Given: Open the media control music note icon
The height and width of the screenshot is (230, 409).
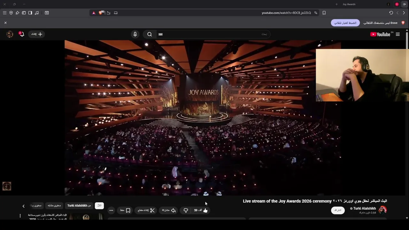Looking at the screenshot, I should tap(37, 13).
